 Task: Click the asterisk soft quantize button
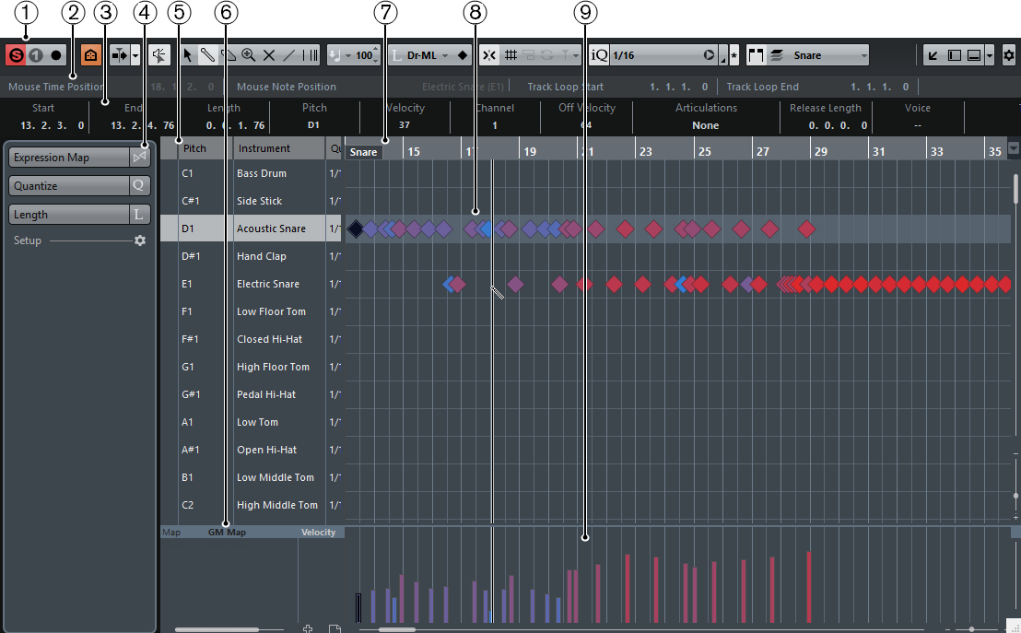pos(734,55)
